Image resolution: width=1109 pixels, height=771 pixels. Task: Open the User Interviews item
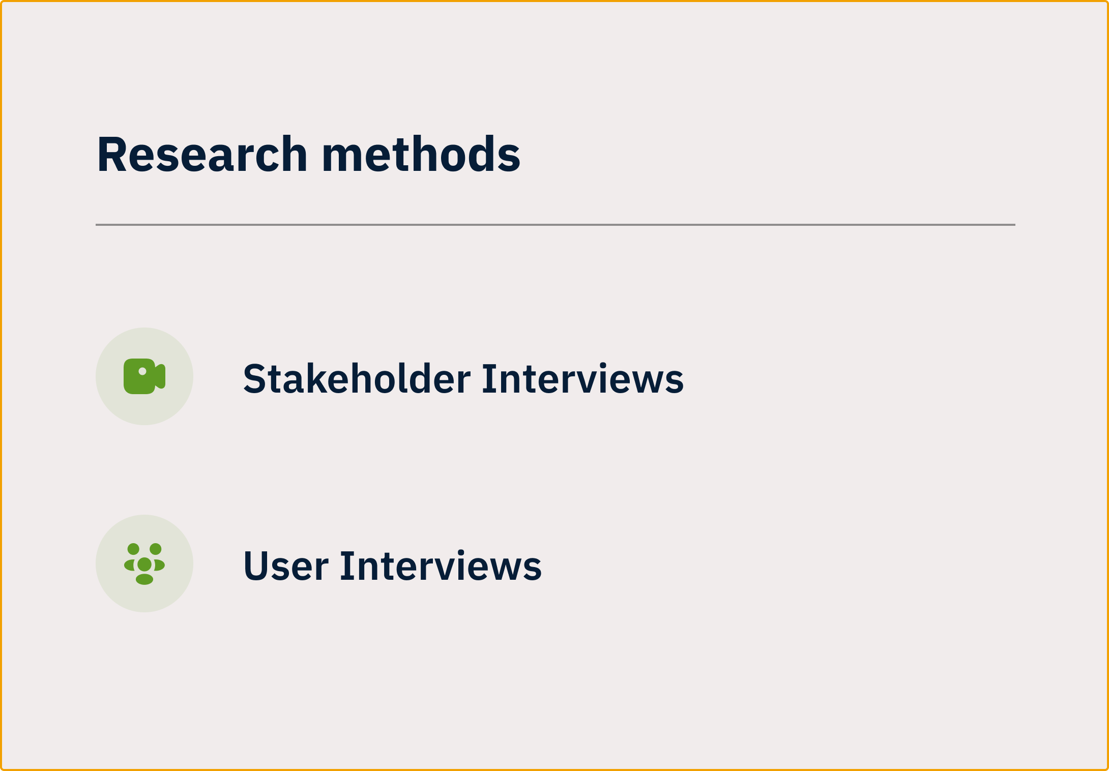392,566
